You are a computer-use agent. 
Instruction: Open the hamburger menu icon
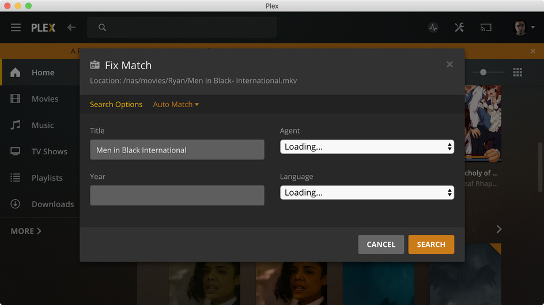(16, 28)
